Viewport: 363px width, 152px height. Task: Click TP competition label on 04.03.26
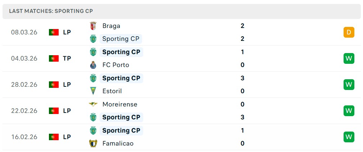coord(67,58)
